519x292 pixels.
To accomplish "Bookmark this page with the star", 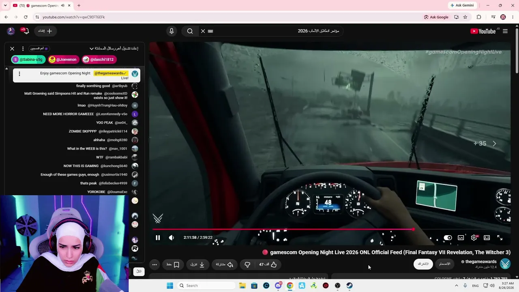I will 465,17.
